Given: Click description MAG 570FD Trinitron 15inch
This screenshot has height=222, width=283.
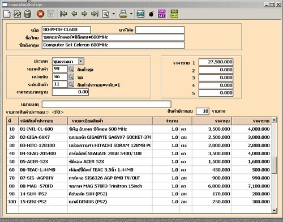Looking at the screenshot, I should tap(110, 186).
